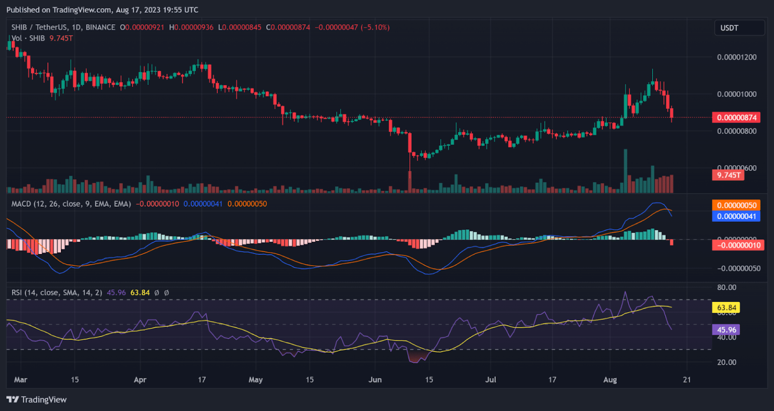Screen dimensions: 774x411
Task: Open the USDT currency selector
Action: click(x=739, y=28)
